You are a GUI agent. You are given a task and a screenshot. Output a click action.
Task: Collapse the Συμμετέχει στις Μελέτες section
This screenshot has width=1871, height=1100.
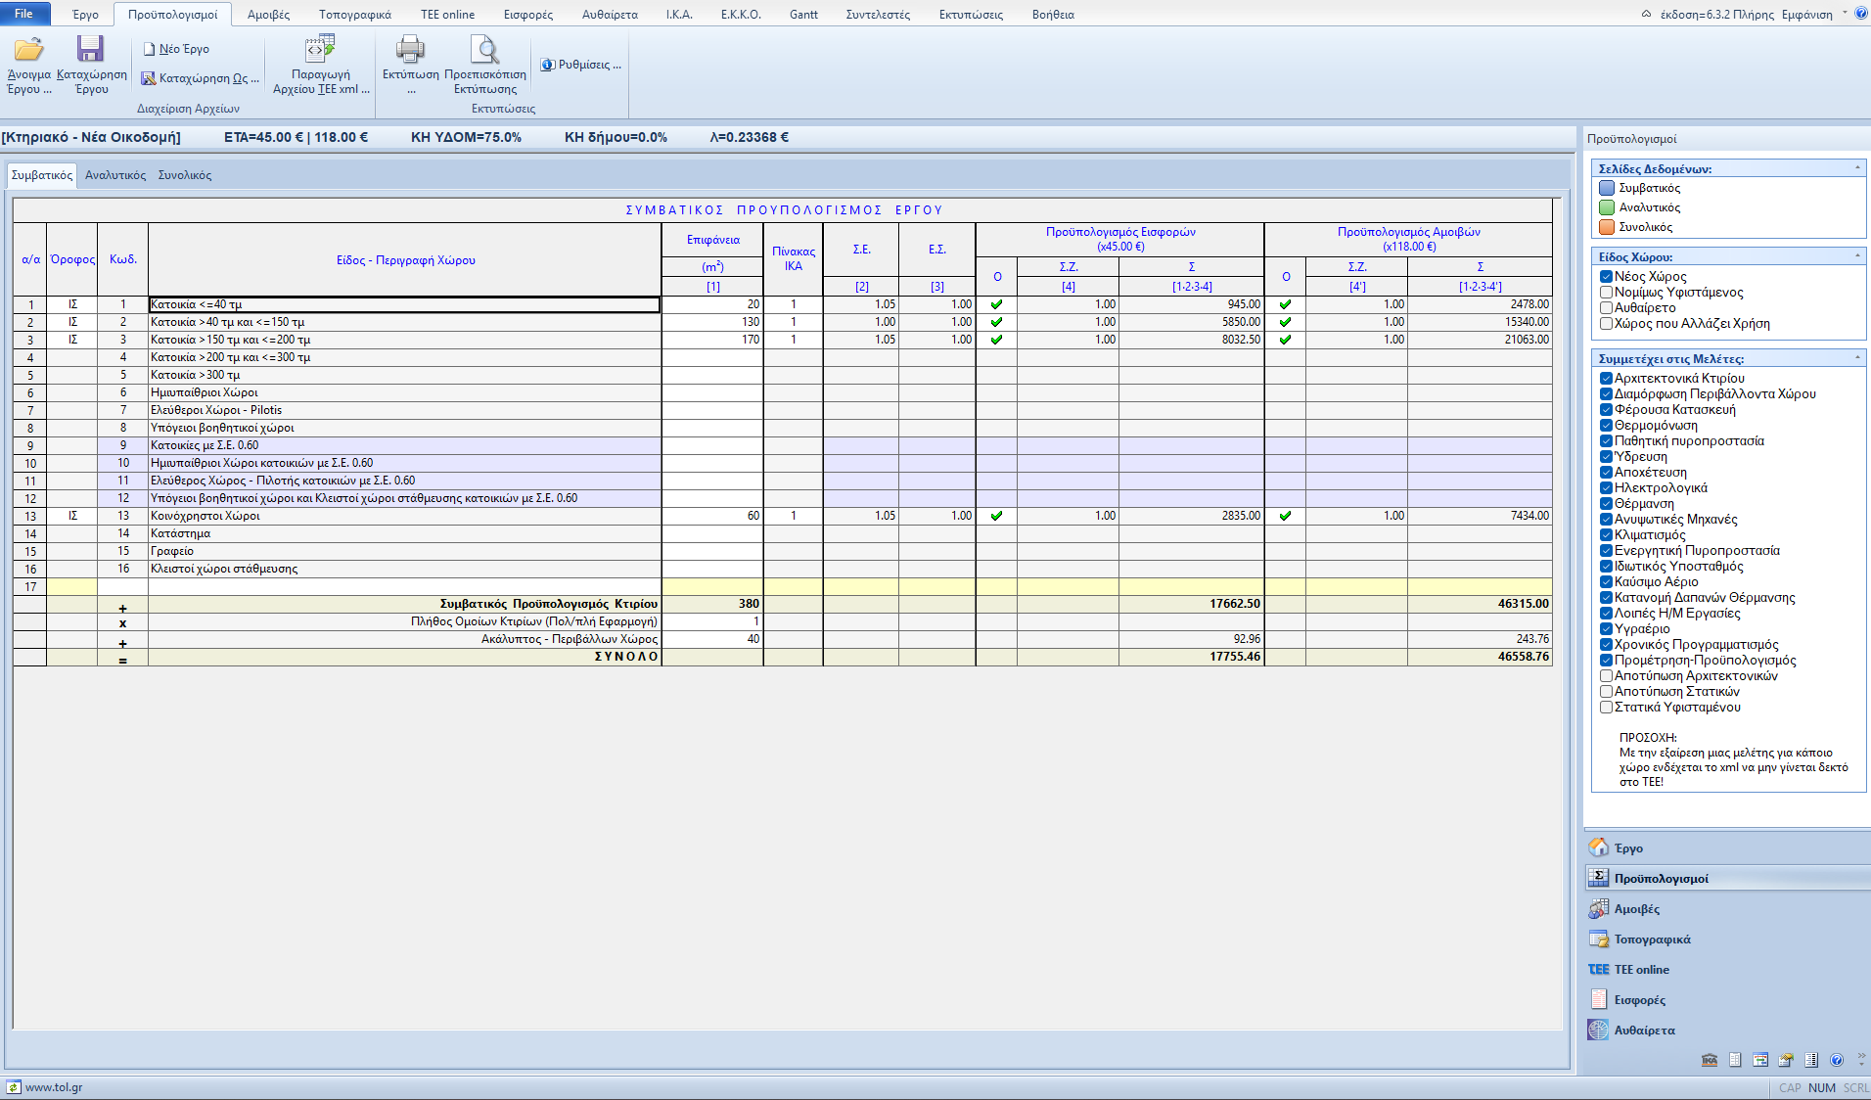point(1857,358)
